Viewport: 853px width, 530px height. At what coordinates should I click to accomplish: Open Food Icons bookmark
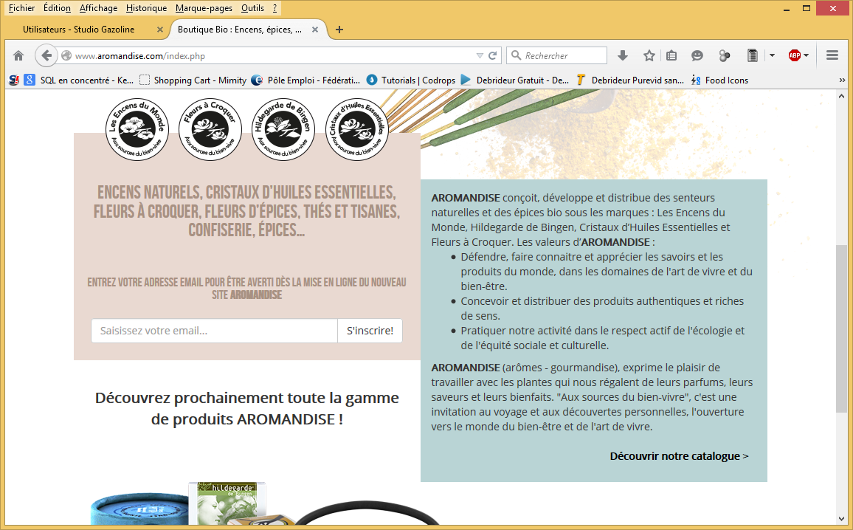(719, 80)
